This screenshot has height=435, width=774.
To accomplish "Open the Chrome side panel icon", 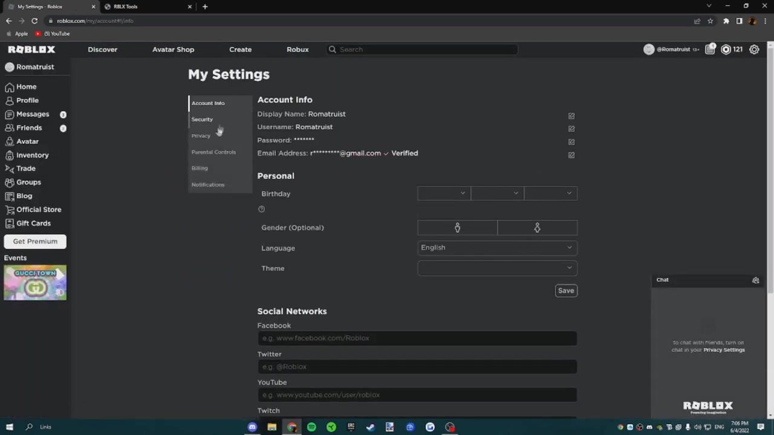I will [x=739, y=21].
